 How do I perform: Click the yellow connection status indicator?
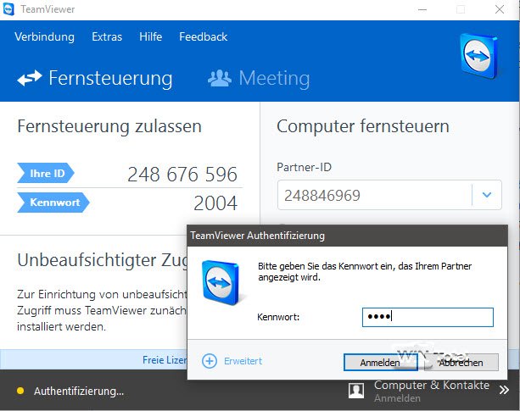click(x=20, y=391)
